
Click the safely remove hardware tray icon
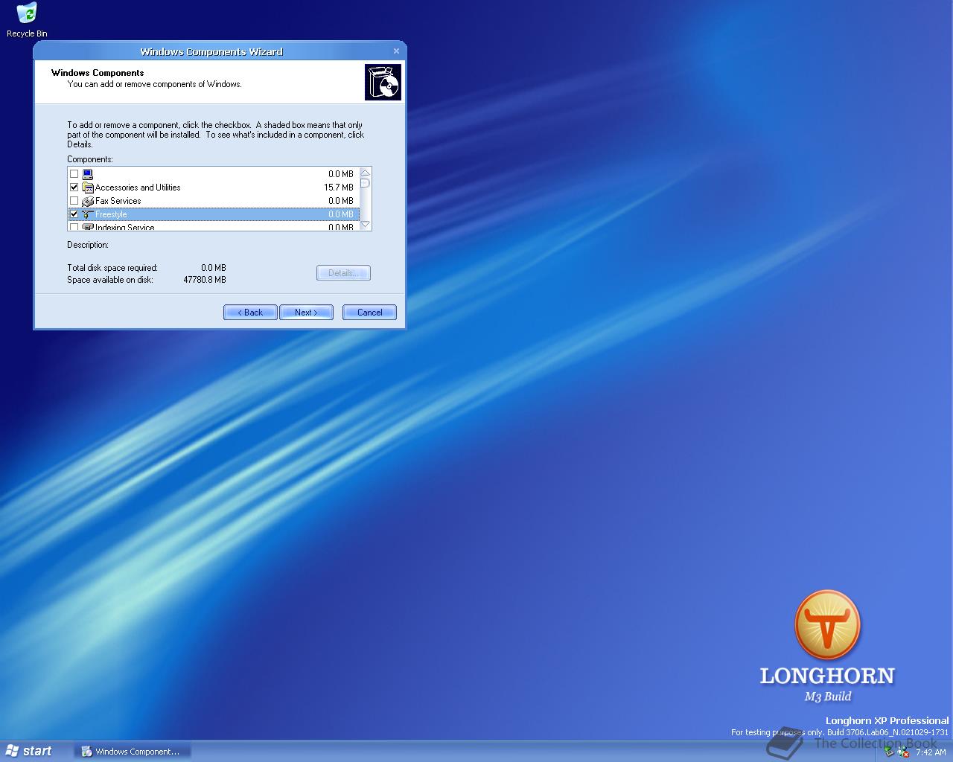tap(889, 752)
